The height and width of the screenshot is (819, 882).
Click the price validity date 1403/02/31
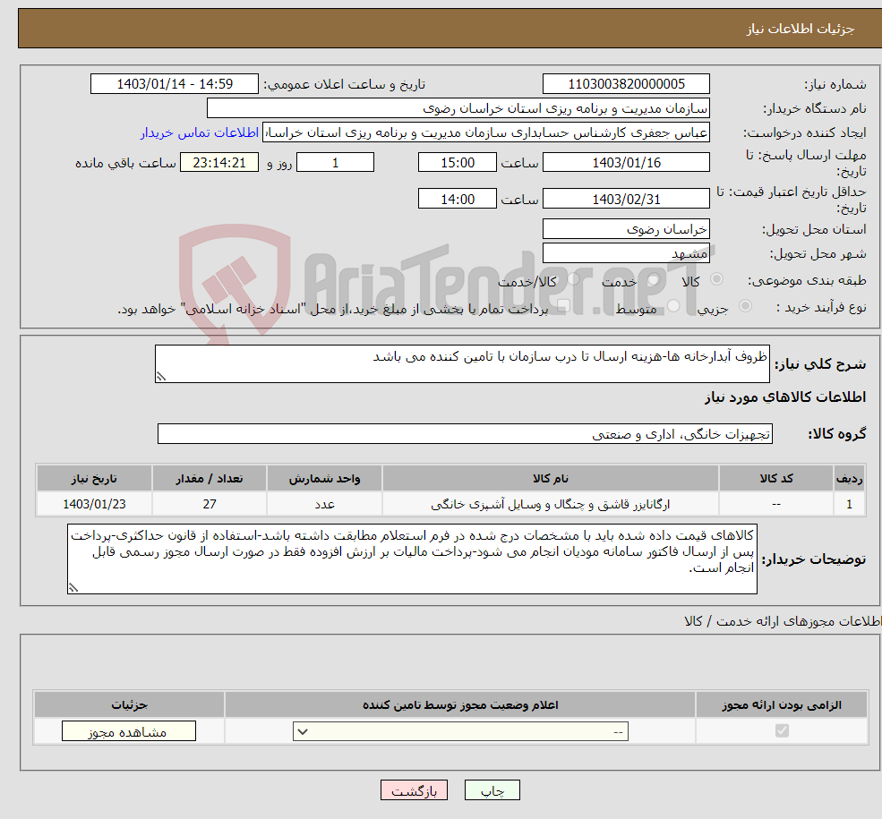pyautogui.click(x=626, y=199)
